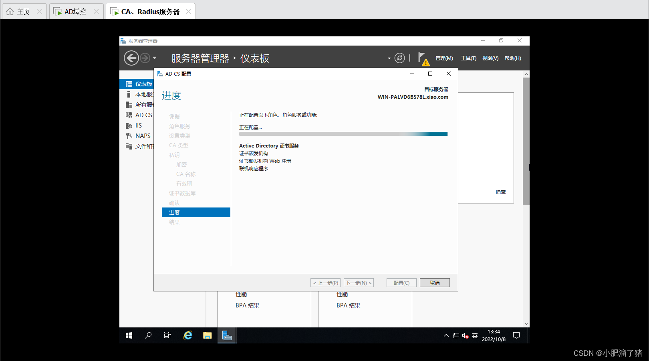Screen dimensions: 649x361
Task: Select the 凭据 step in wizard list
Action: pos(174,116)
